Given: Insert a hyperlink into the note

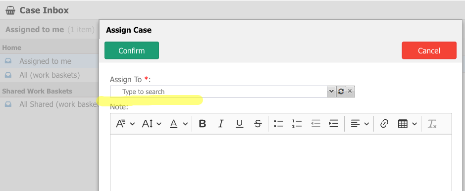Looking at the screenshot, I should (384, 124).
